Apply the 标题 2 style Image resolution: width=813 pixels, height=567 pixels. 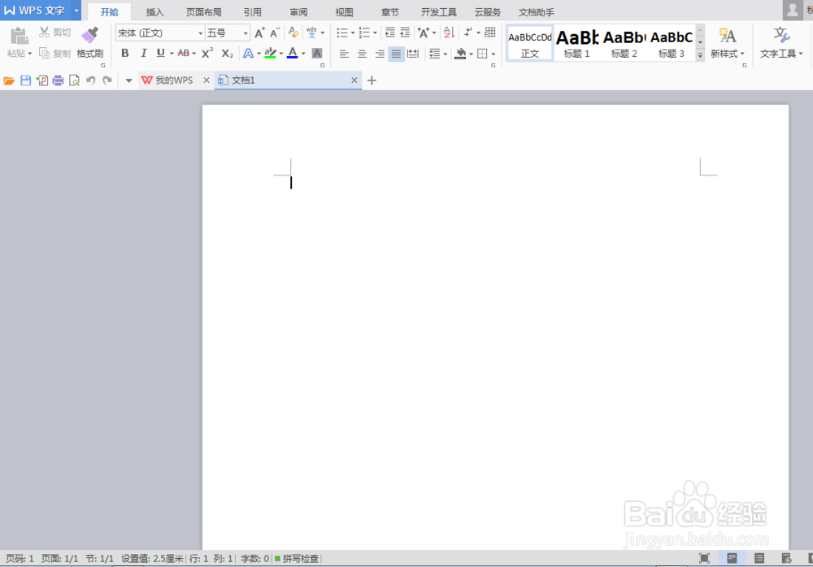(x=624, y=44)
